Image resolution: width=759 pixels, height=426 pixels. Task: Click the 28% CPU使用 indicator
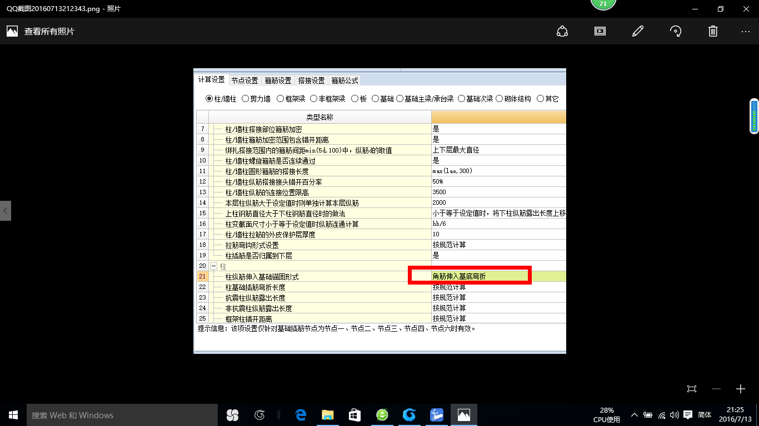click(x=606, y=415)
